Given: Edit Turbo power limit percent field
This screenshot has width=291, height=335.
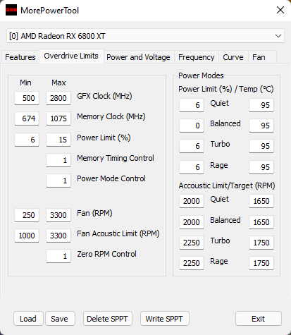Looking at the screenshot, I should [192, 146].
